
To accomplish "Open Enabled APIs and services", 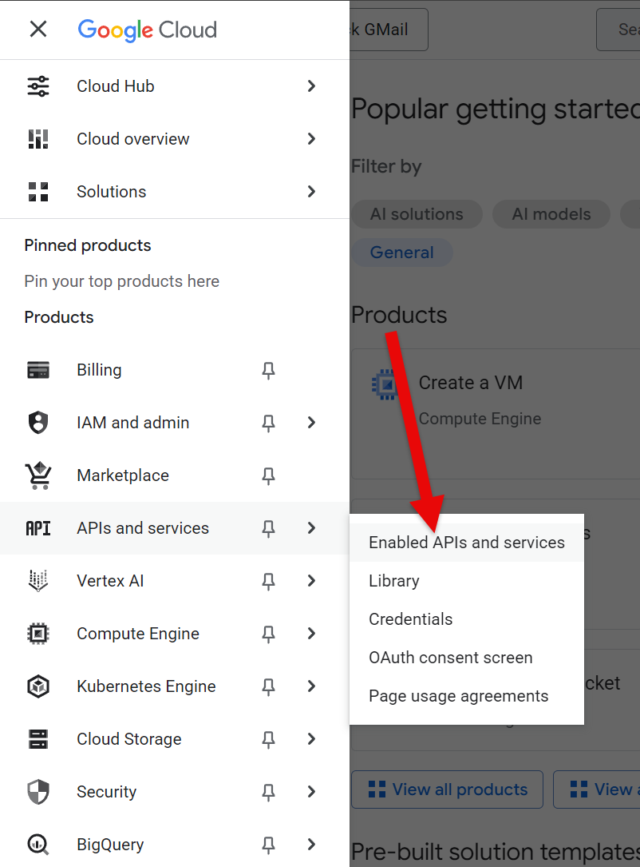I will point(466,543).
